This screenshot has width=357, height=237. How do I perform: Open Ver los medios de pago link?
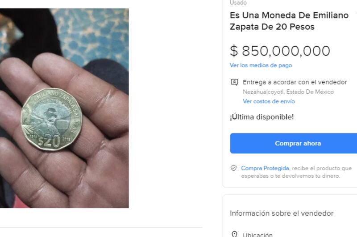(261, 65)
